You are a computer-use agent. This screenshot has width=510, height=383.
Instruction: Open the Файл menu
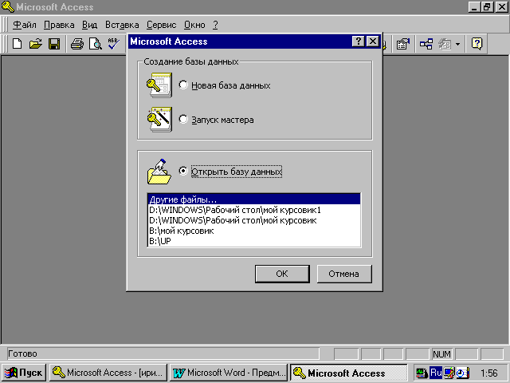(25, 25)
